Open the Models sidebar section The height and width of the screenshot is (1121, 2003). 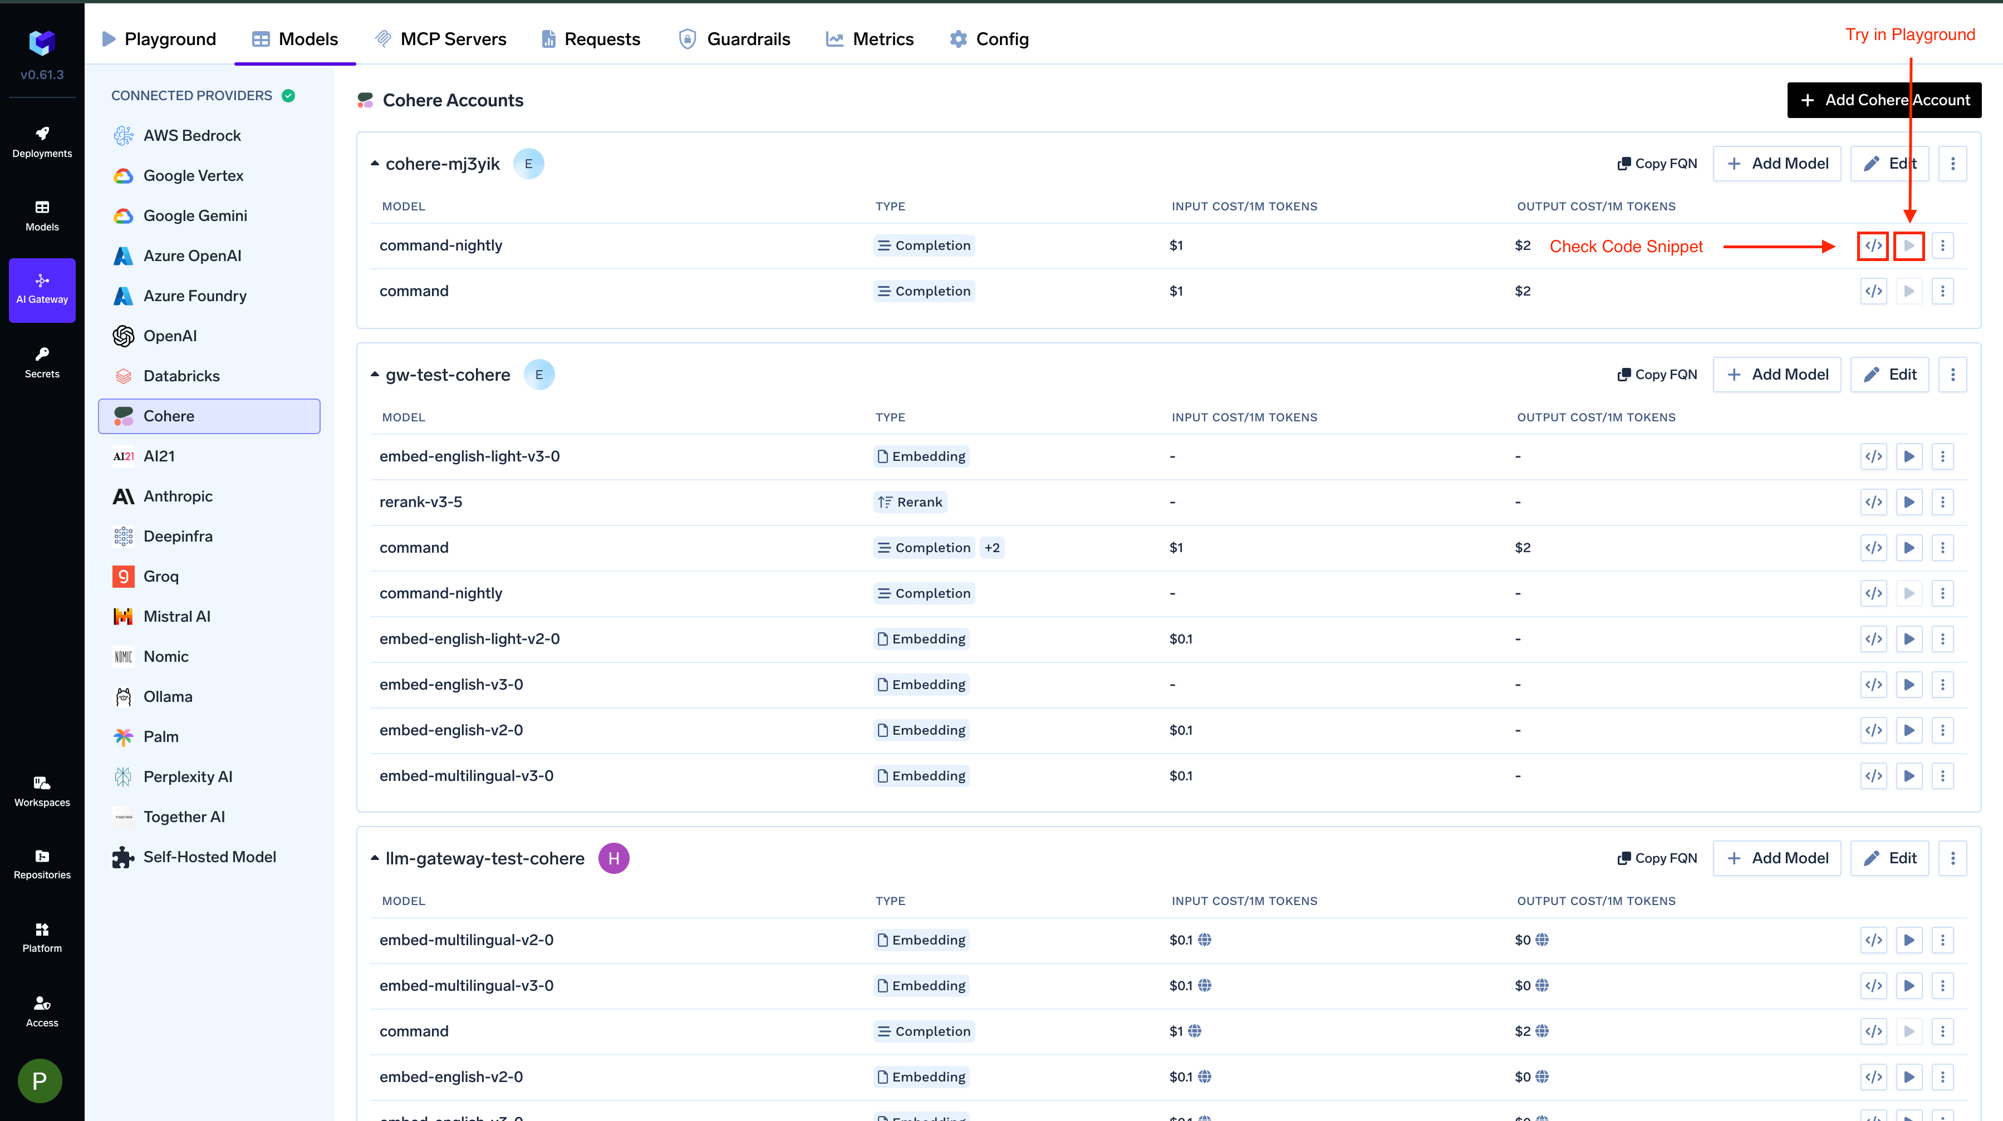click(x=42, y=216)
